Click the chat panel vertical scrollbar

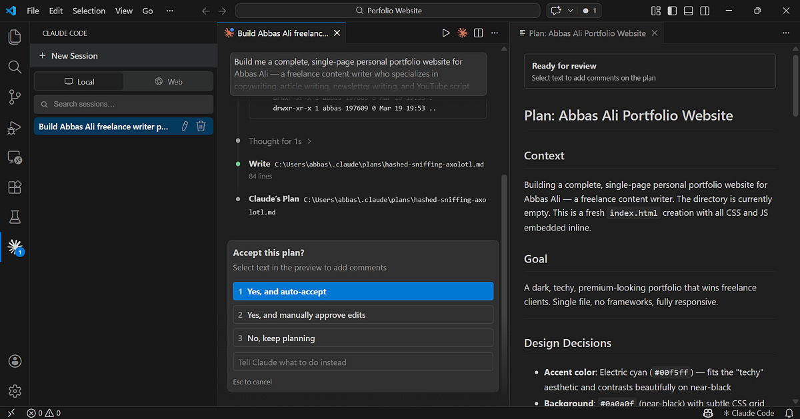point(505,280)
